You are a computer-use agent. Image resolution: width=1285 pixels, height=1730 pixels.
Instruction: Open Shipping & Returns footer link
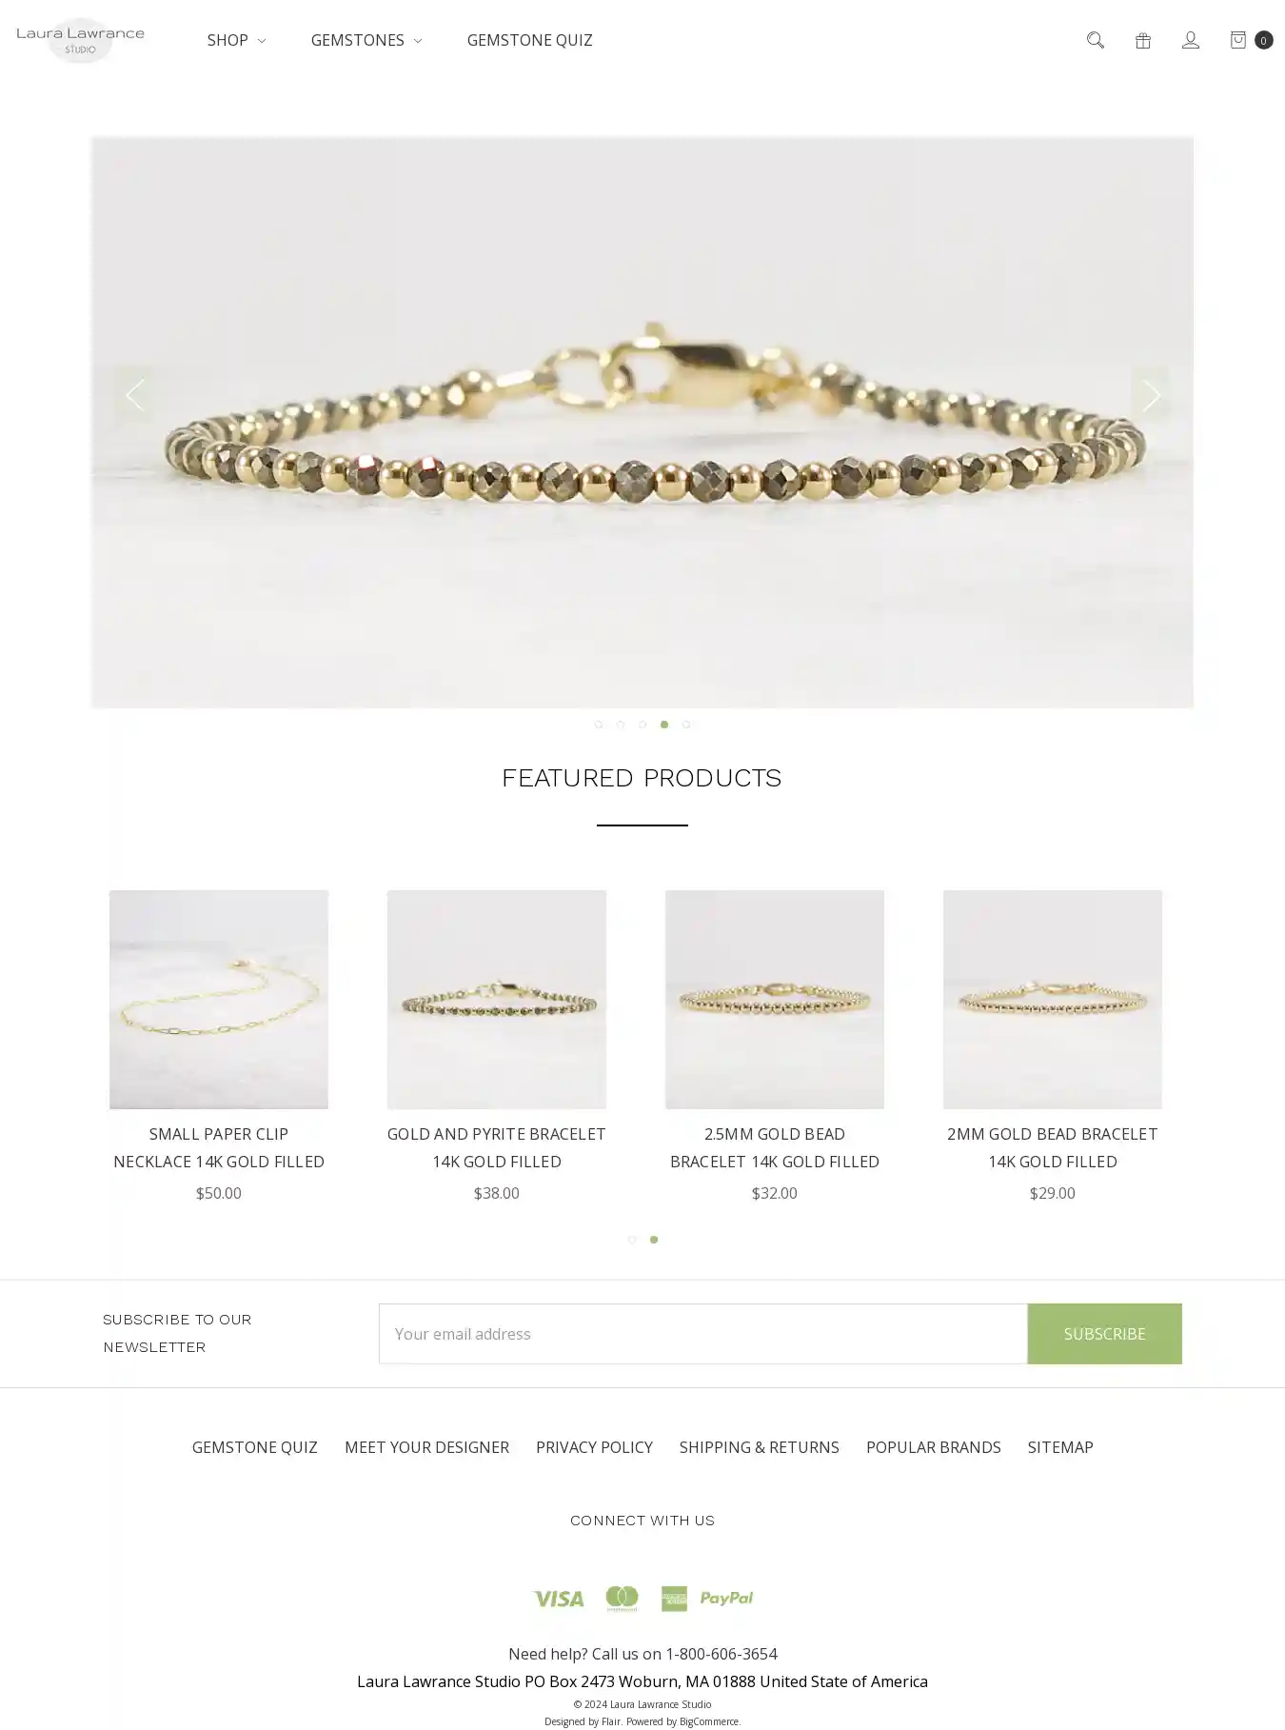[x=760, y=1447]
